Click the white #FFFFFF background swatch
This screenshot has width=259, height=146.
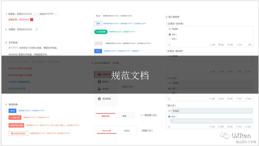point(57,14)
